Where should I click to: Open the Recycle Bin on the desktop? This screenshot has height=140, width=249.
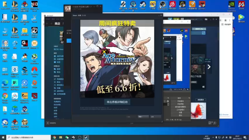(x=5, y=58)
